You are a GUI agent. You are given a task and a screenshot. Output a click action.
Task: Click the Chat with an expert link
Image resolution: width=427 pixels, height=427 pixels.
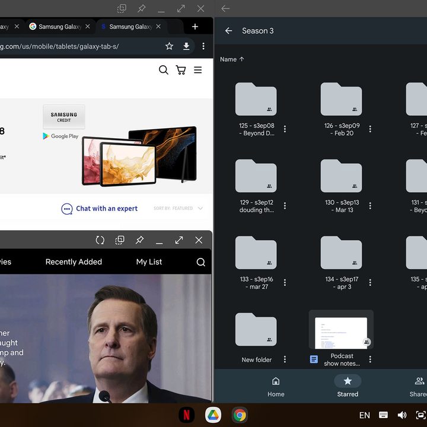coord(107,209)
